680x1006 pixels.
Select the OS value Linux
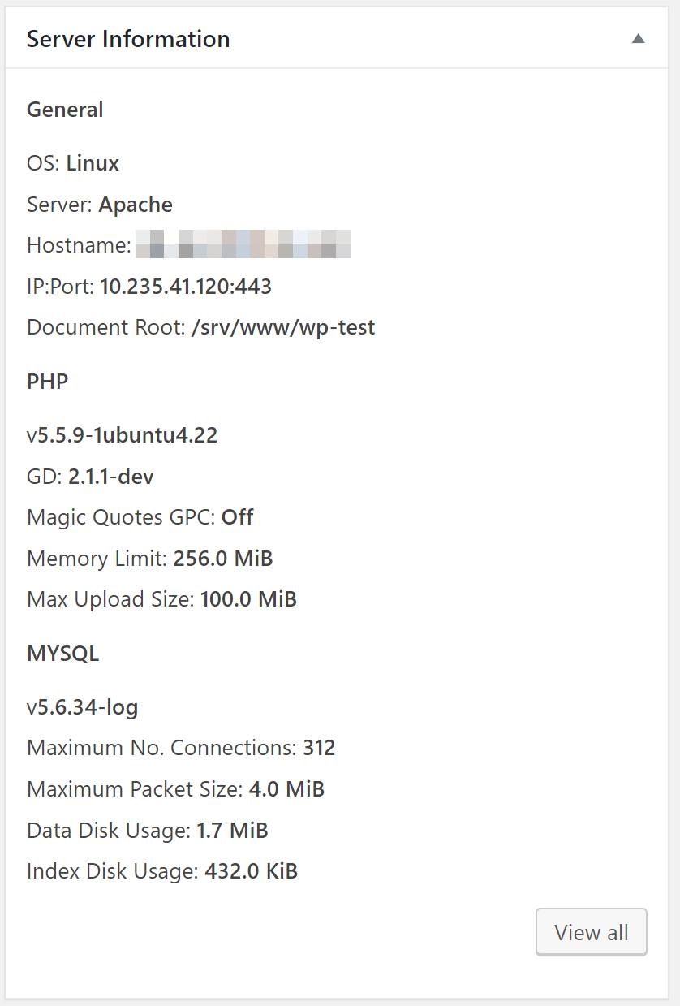point(93,163)
